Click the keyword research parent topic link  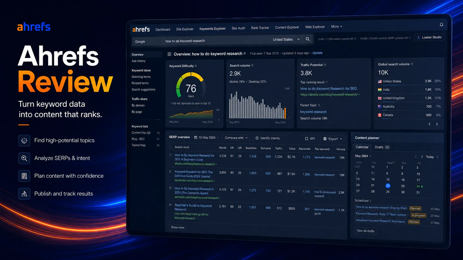(x=313, y=112)
